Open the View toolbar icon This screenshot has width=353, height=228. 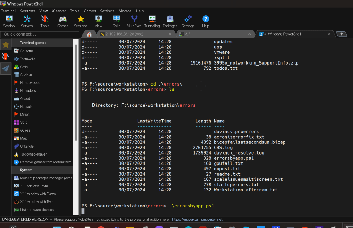click(x=98, y=21)
